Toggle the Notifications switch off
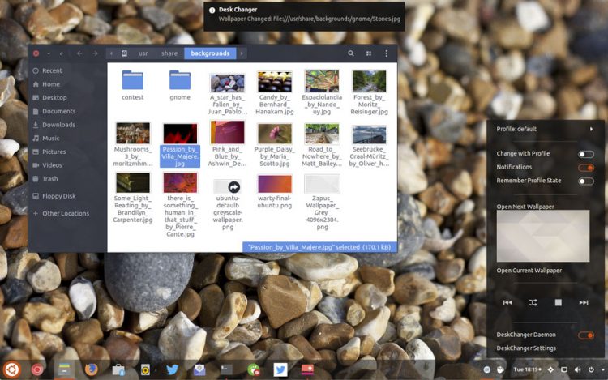The width and height of the screenshot is (608, 380). coord(585,168)
